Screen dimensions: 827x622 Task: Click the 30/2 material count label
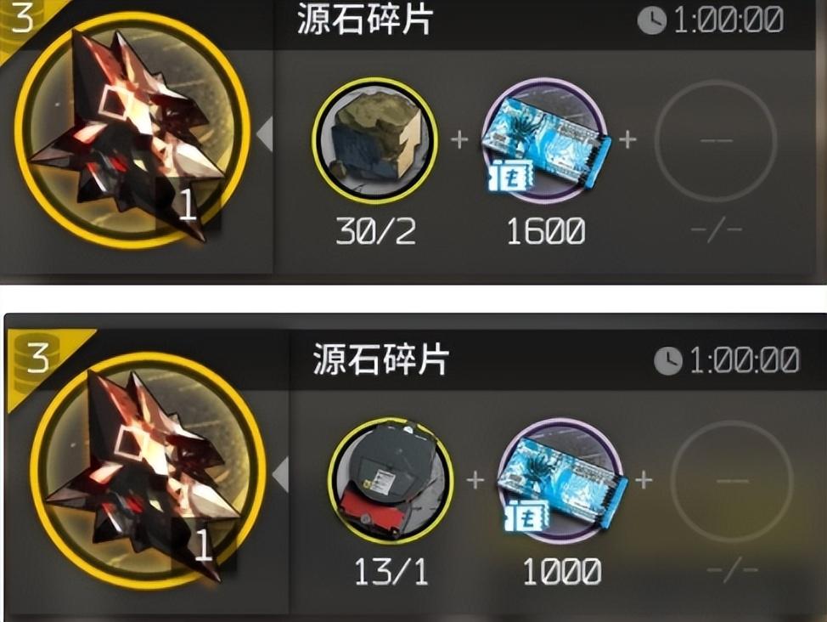click(375, 231)
